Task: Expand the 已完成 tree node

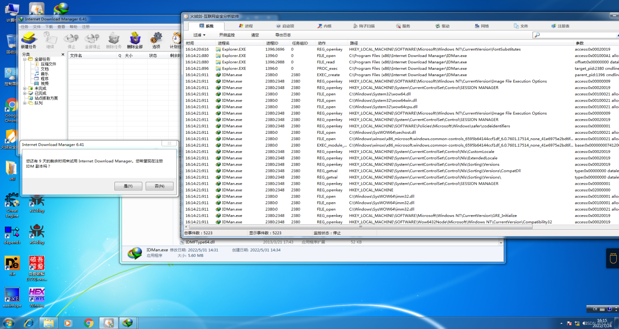Action: tap(25, 93)
